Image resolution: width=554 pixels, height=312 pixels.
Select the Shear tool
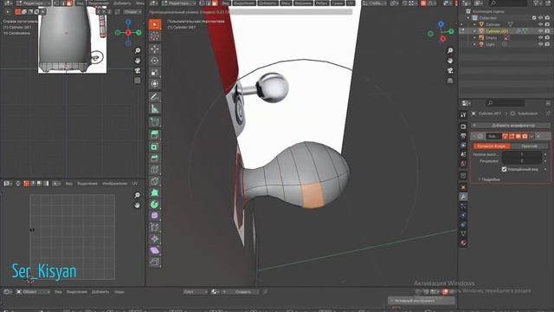[x=155, y=250]
